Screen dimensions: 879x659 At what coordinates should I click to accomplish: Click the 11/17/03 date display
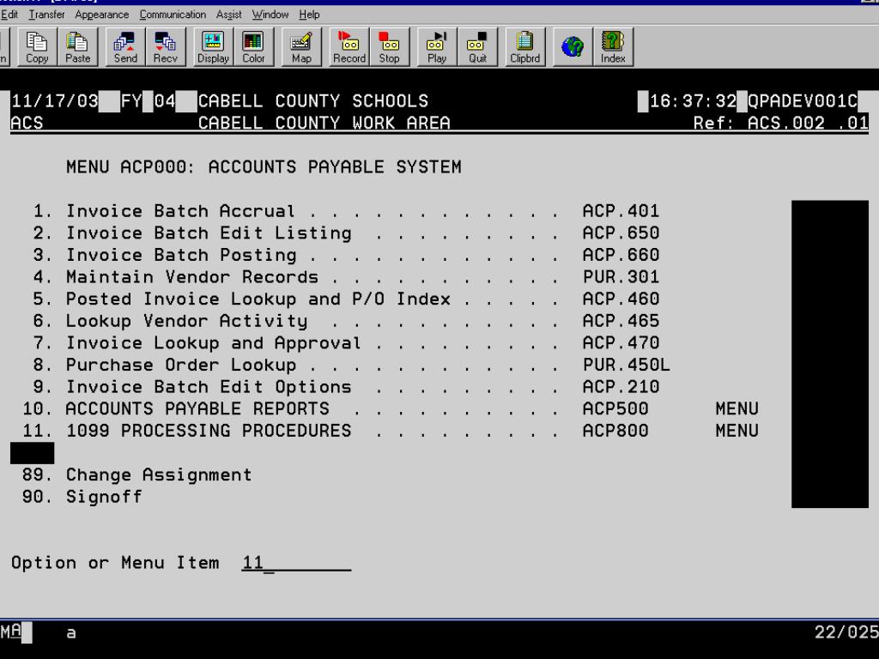54,101
